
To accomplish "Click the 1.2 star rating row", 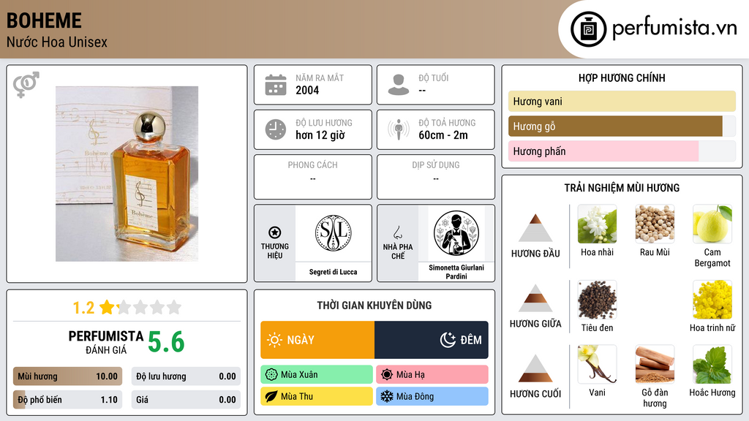I will click(127, 308).
